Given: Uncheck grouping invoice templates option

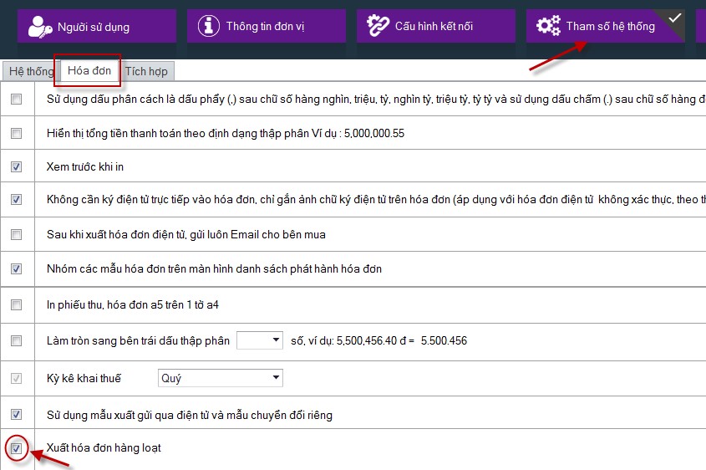Looking at the screenshot, I should [x=17, y=268].
